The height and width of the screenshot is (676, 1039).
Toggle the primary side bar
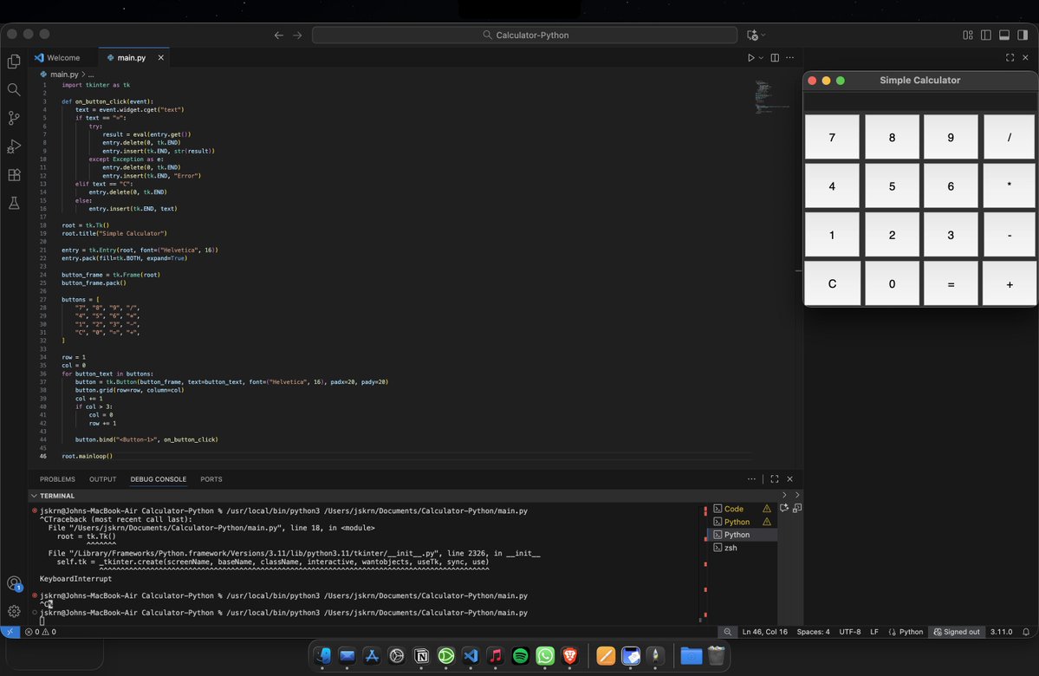pos(986,36)
